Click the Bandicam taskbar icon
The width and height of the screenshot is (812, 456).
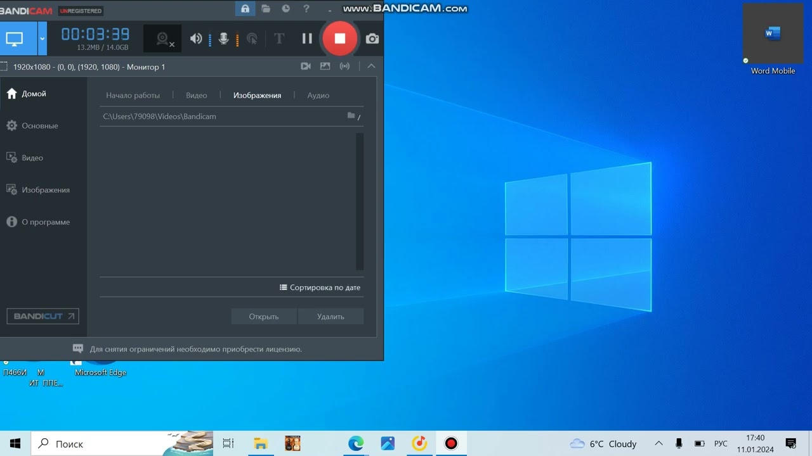(451, 443)
